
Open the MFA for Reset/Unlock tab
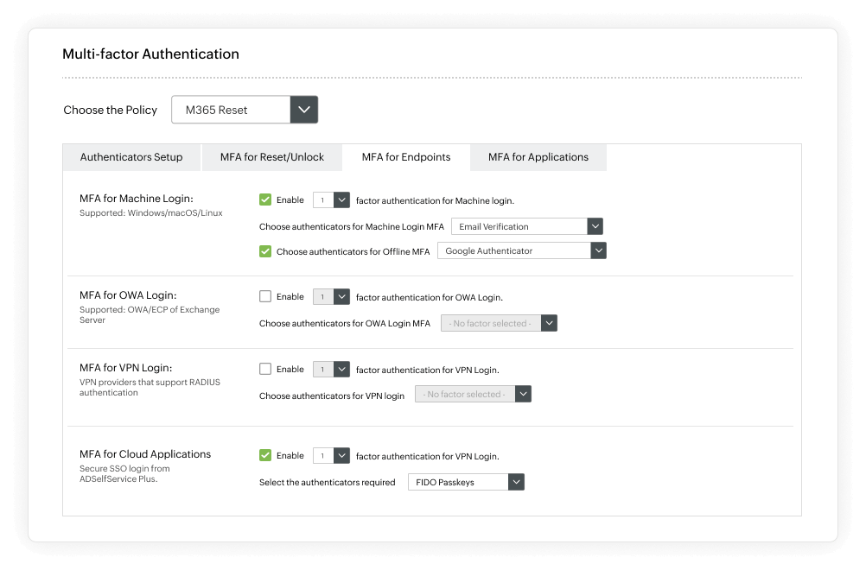(x=271, y=157)
